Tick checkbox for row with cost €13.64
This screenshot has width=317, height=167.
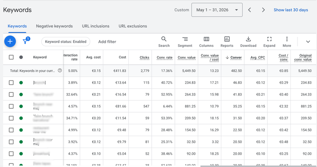(x=11, y=83)
